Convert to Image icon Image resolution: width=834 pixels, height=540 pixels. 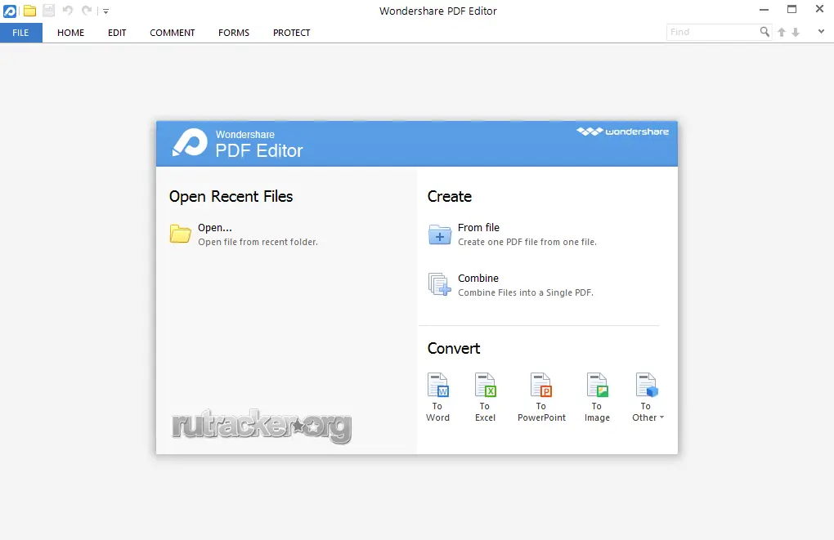(597, 385)
